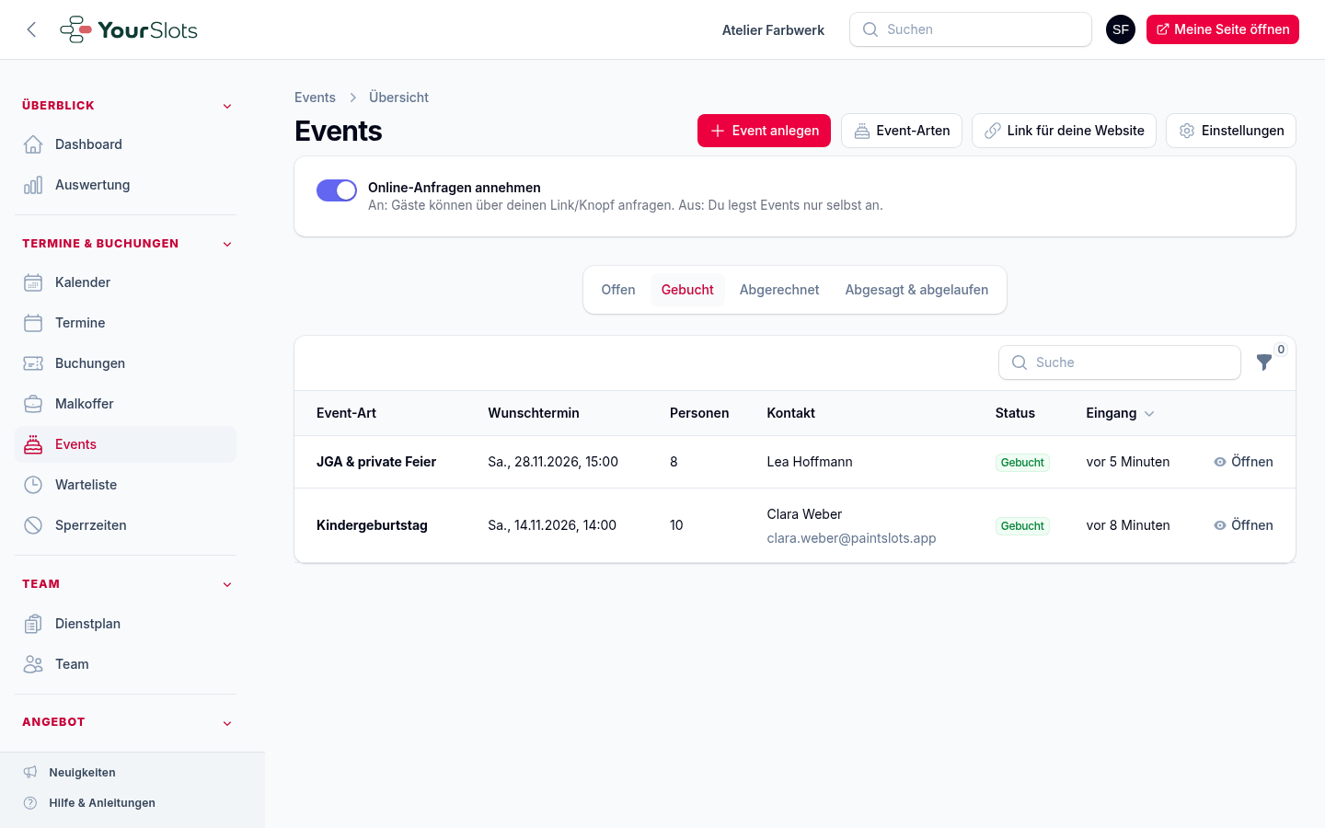
Task: Click the Kindergeburtstag cell
Action: pos(372,525)
